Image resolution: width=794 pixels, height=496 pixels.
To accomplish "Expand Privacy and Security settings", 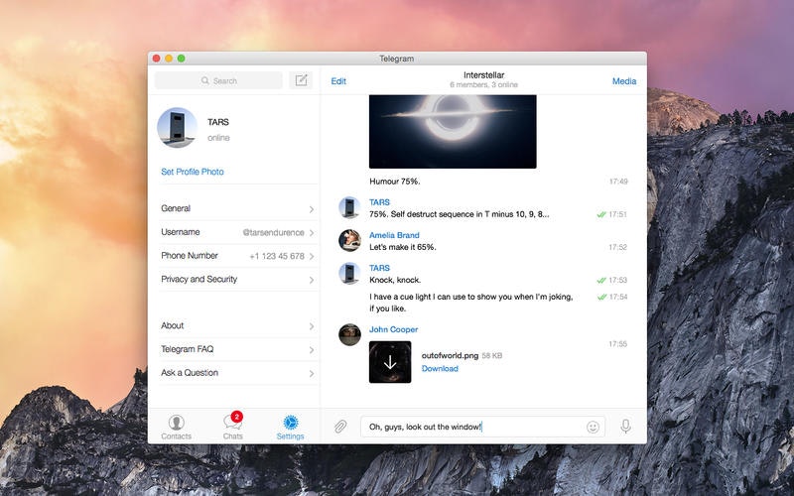I will 237,280.
